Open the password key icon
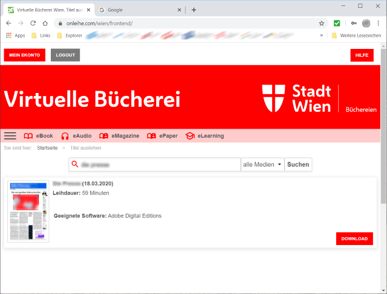Screen dimensions: 387x294 [x=354, y=23]
